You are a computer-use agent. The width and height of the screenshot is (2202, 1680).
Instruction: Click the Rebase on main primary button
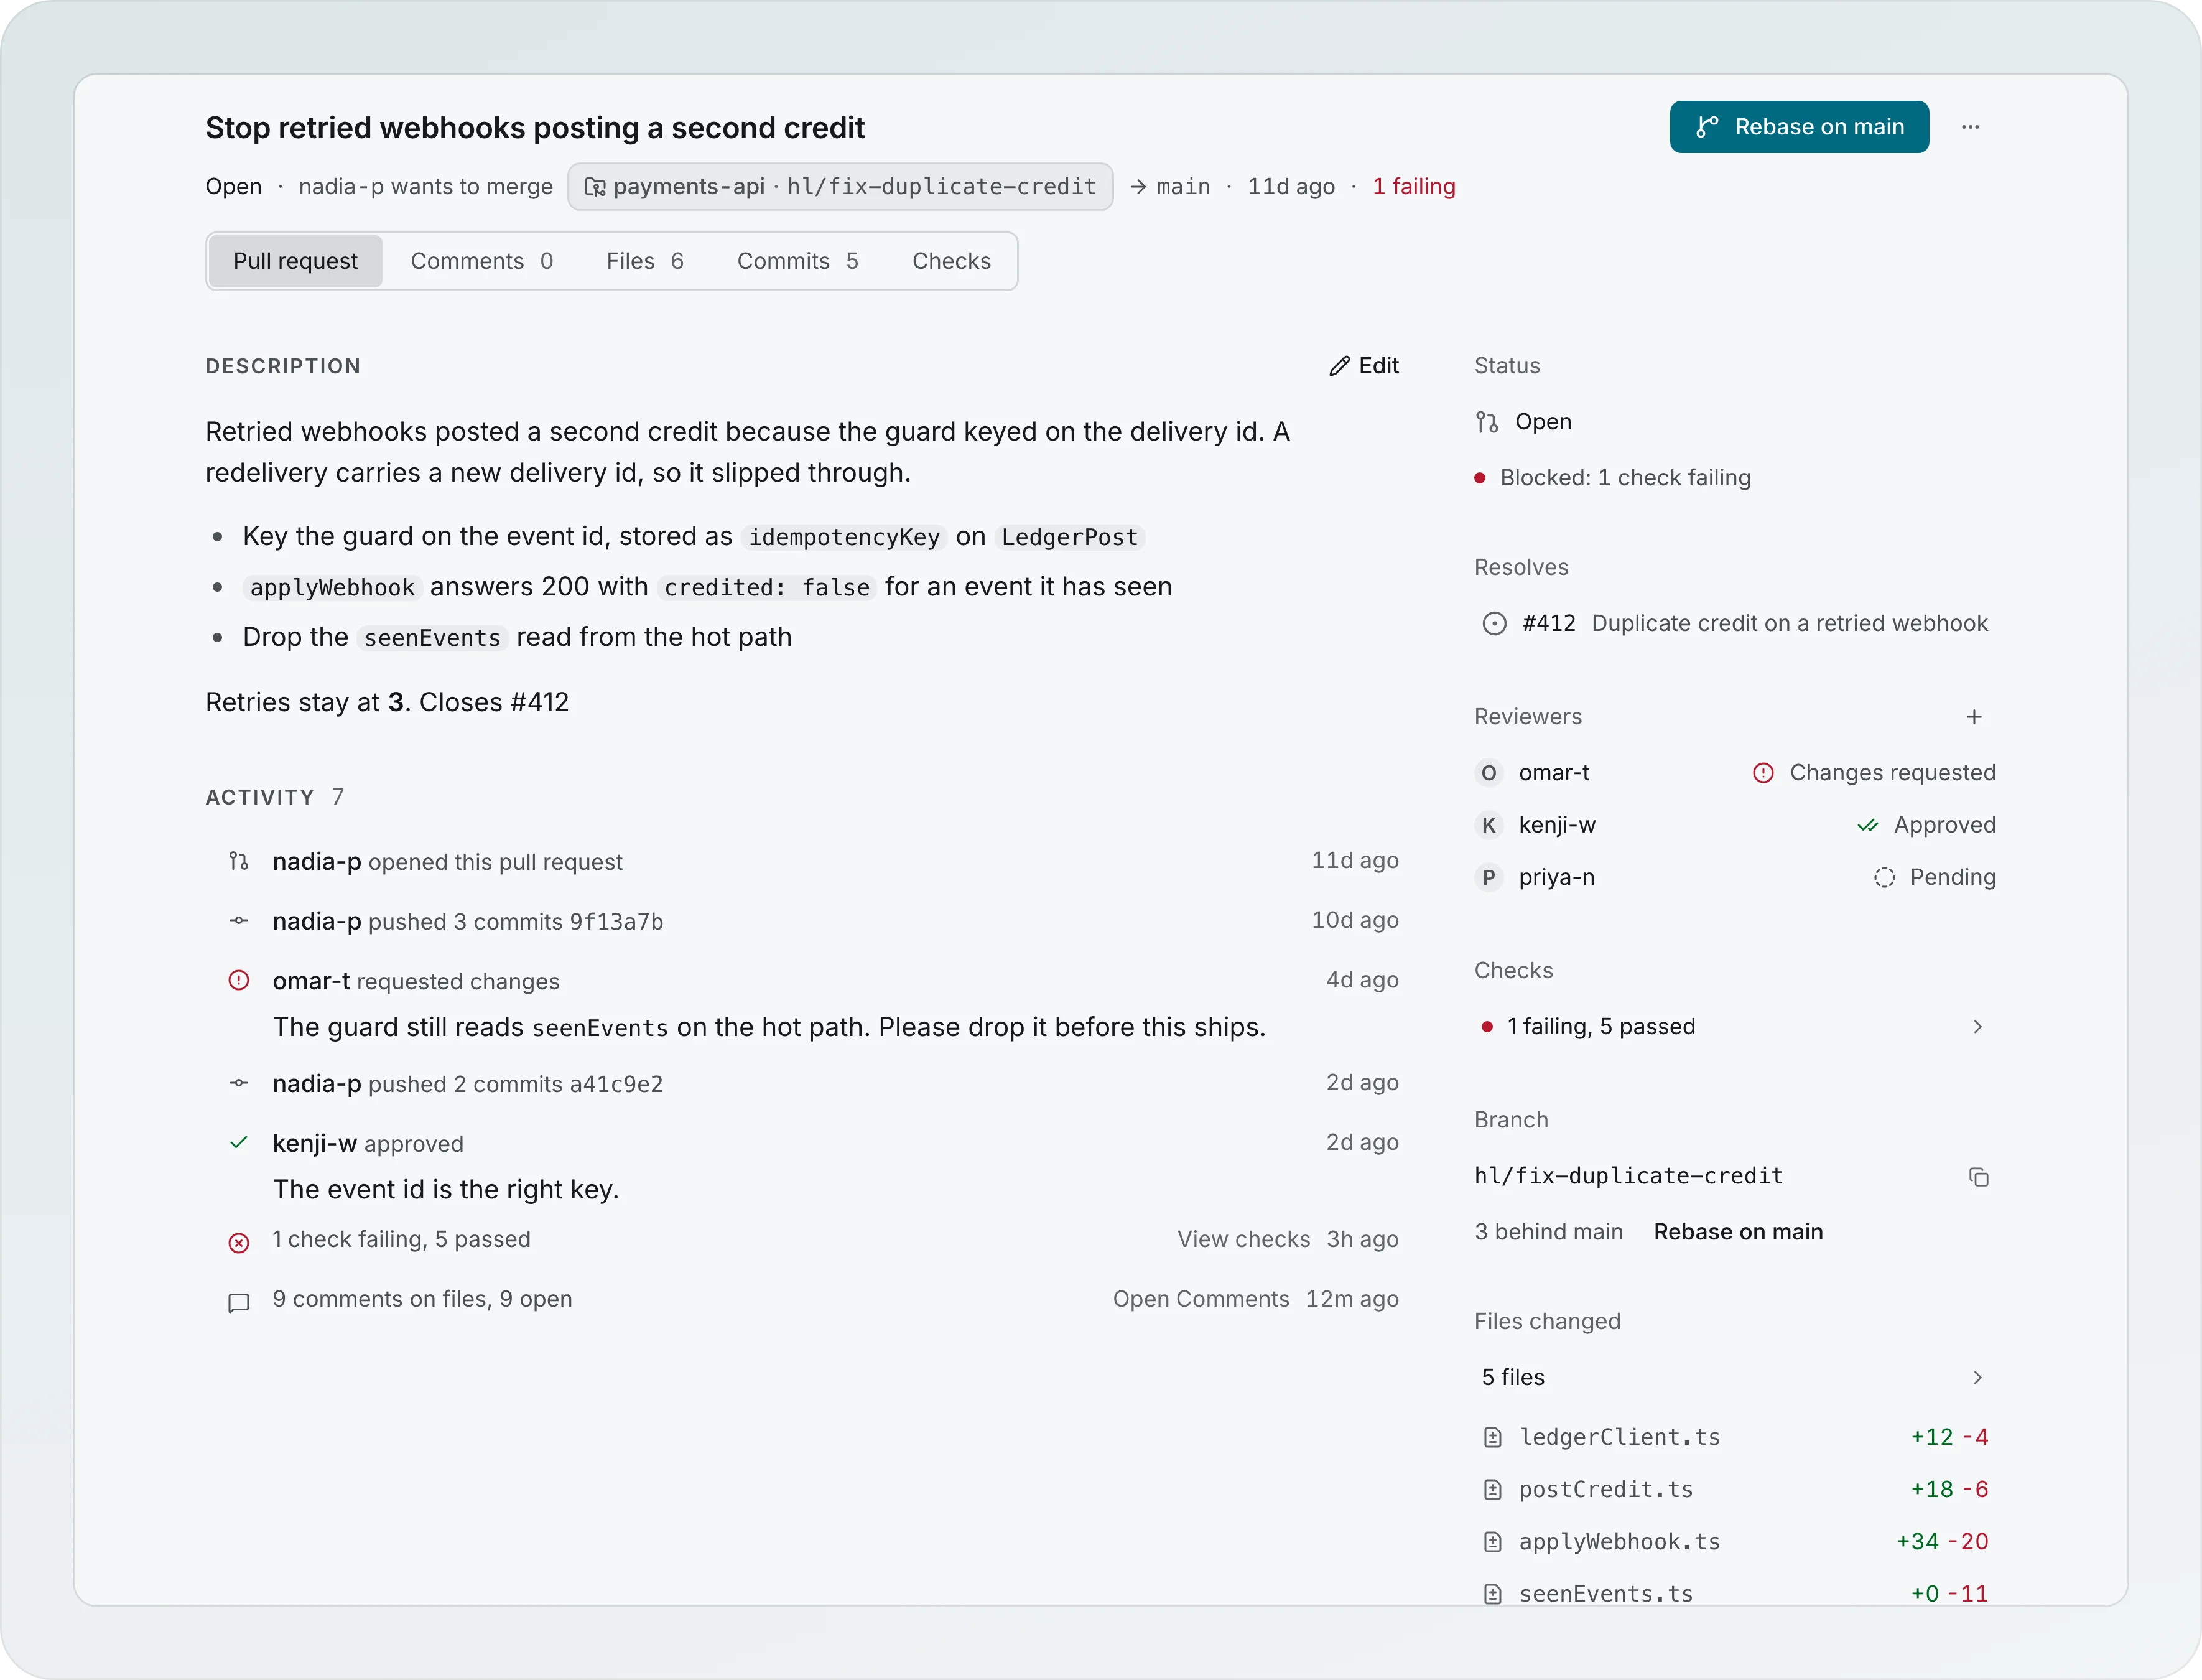point(1798,127)
